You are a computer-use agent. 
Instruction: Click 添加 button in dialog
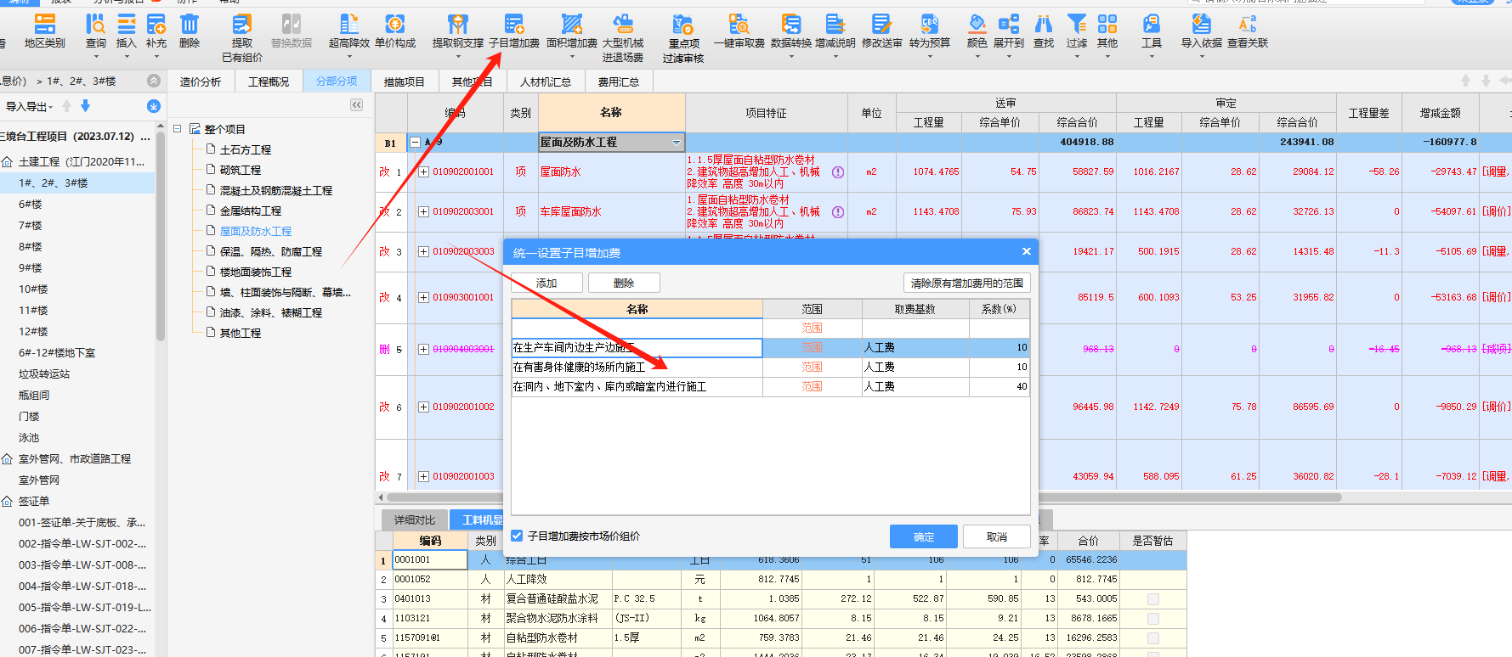point(546,283)
